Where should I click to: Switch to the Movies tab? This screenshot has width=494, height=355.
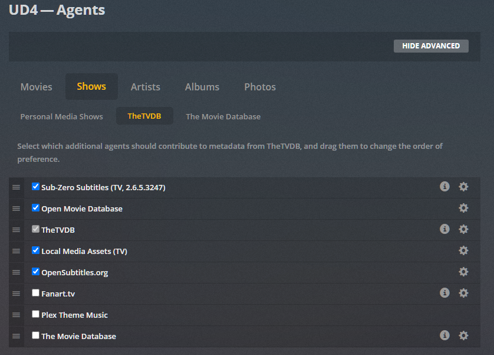(36, 87)
